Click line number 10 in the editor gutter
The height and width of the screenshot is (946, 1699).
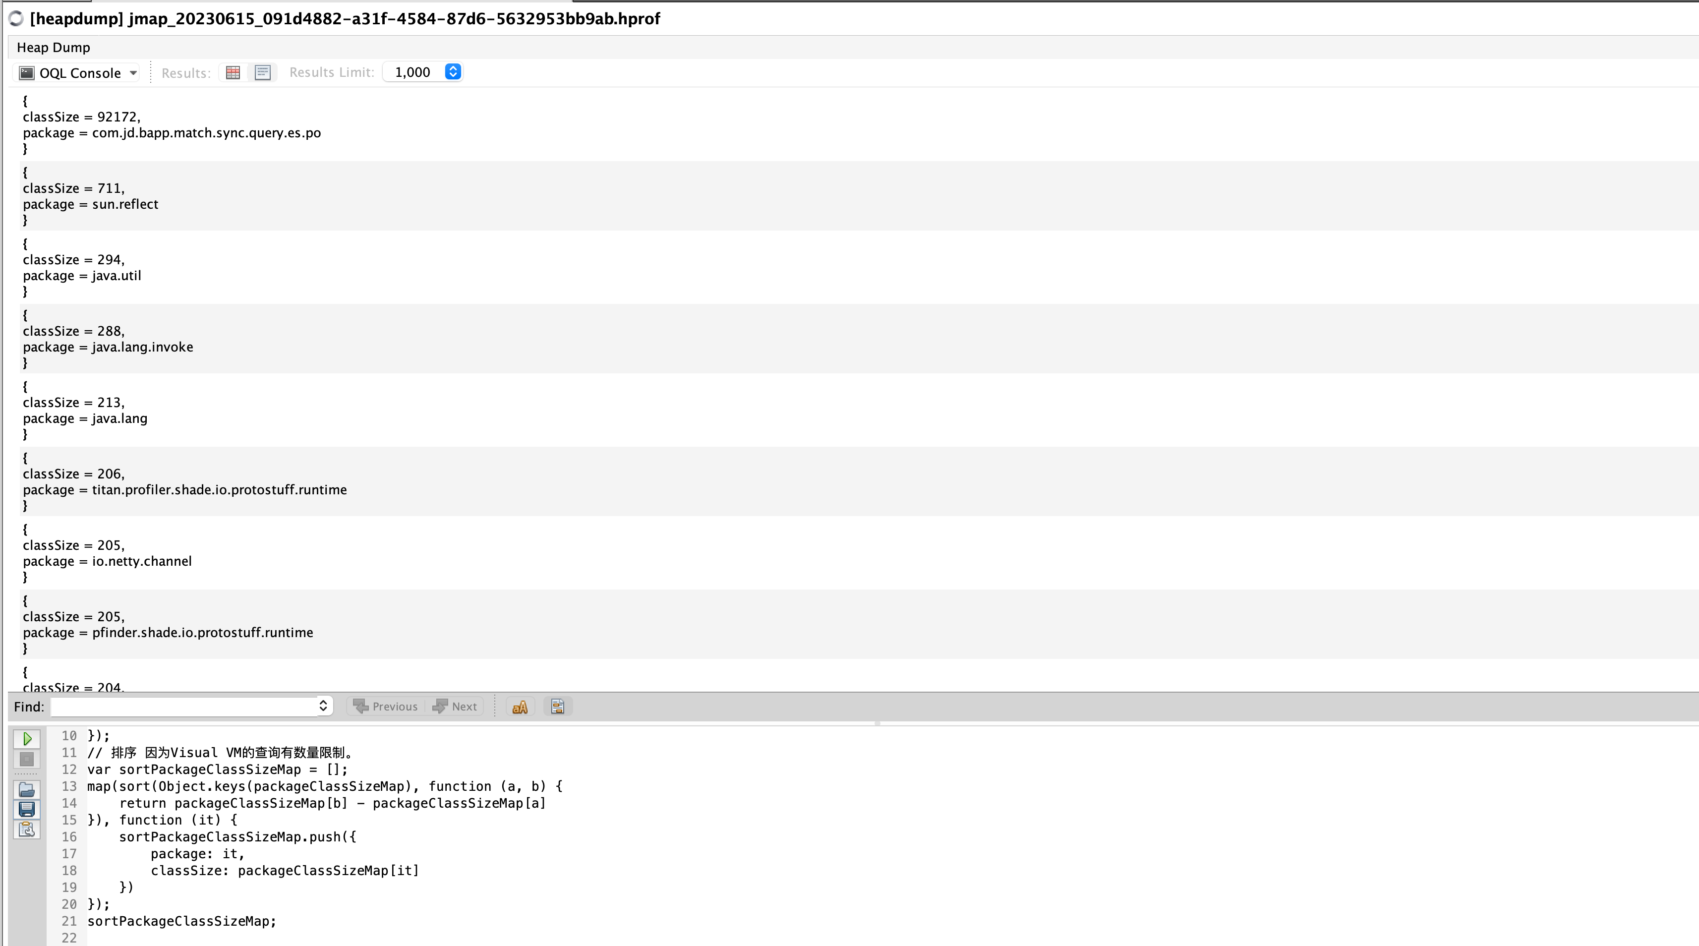pyautogui.click(x=69, y=736)
